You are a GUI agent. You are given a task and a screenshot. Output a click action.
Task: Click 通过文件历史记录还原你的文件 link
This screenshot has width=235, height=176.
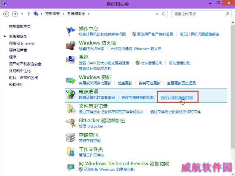click(175, 112)
